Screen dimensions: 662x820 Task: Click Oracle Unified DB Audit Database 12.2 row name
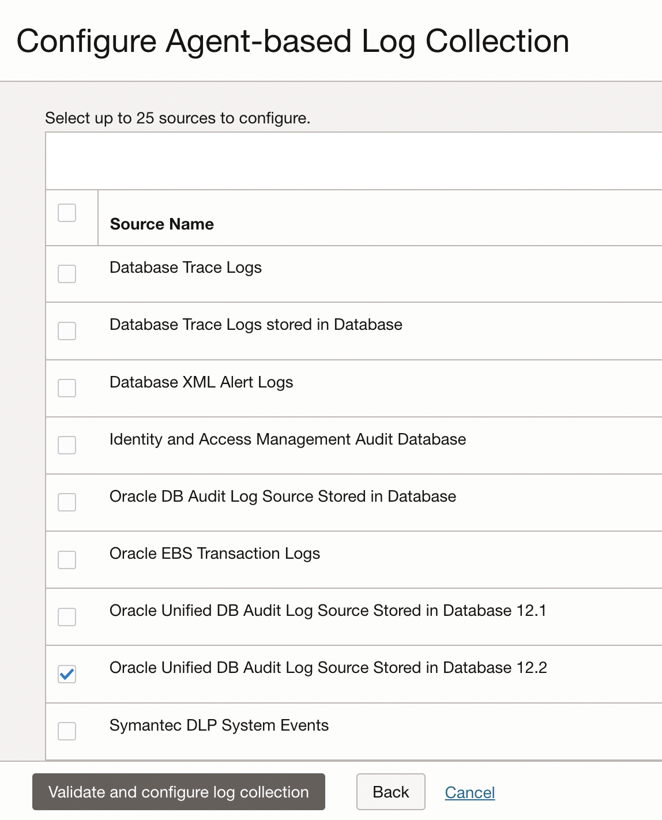click(x=328, y=668)
